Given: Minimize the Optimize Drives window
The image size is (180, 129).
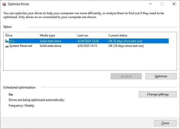Looking at the screenshot, I should (x=150, y=4).
